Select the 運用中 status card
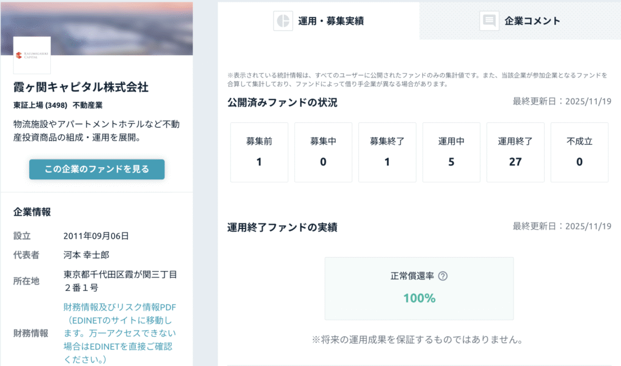Viewport: 621px width, 366px height. 451,152
